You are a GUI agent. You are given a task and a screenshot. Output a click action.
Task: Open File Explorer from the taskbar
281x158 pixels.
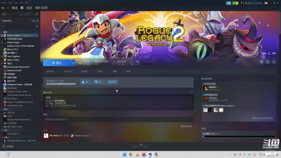point(137,154)
